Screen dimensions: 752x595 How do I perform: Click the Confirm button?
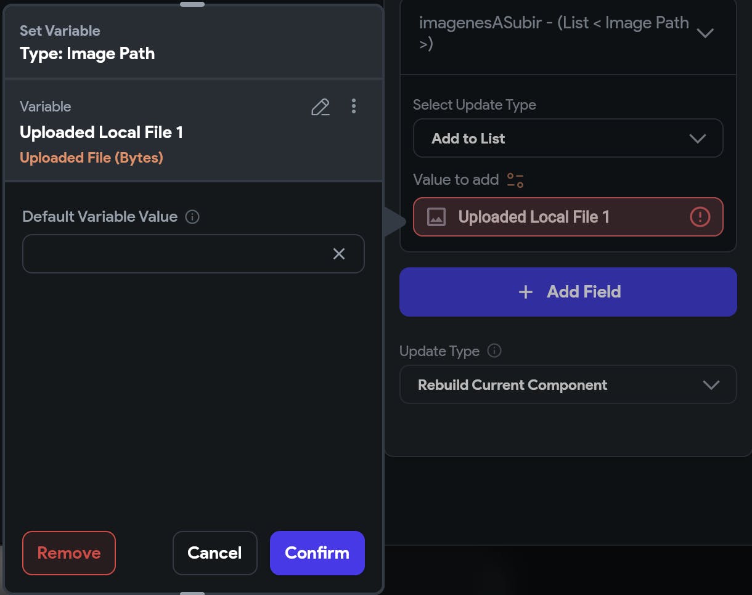[x=317, y=553]
